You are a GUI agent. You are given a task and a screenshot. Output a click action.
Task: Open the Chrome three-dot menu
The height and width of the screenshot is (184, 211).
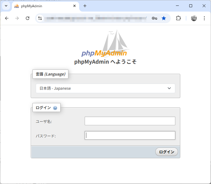tap(204, 18)
